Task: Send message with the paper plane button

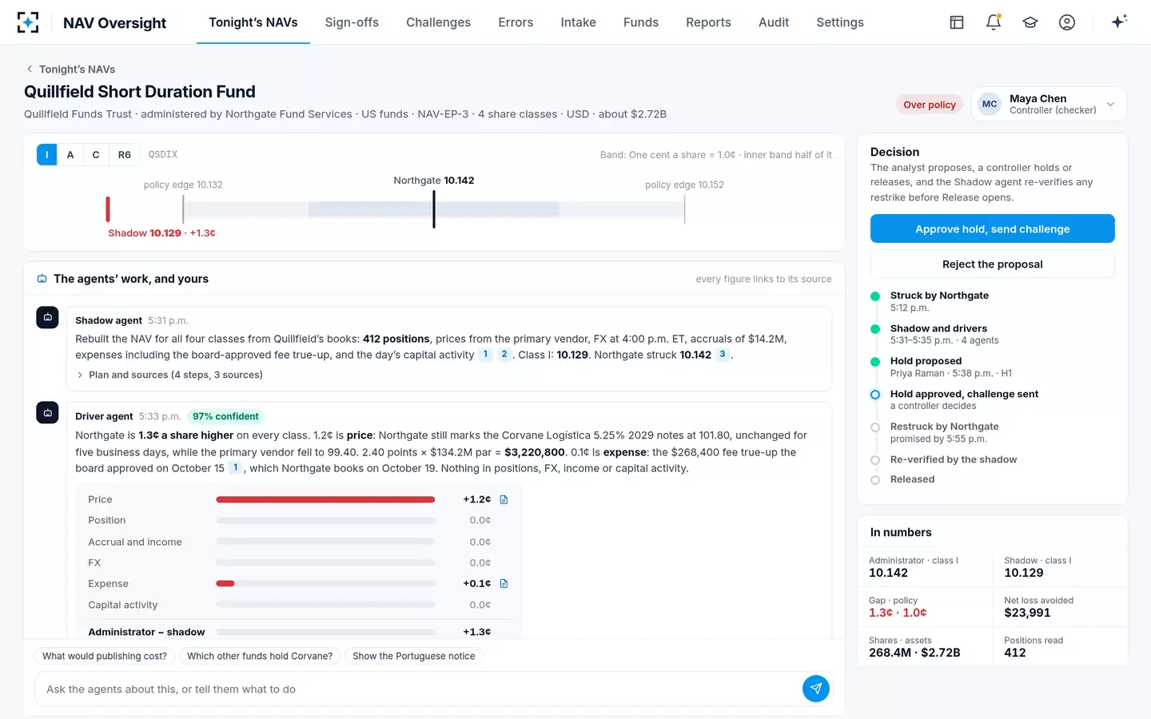Action: (815, 689)
